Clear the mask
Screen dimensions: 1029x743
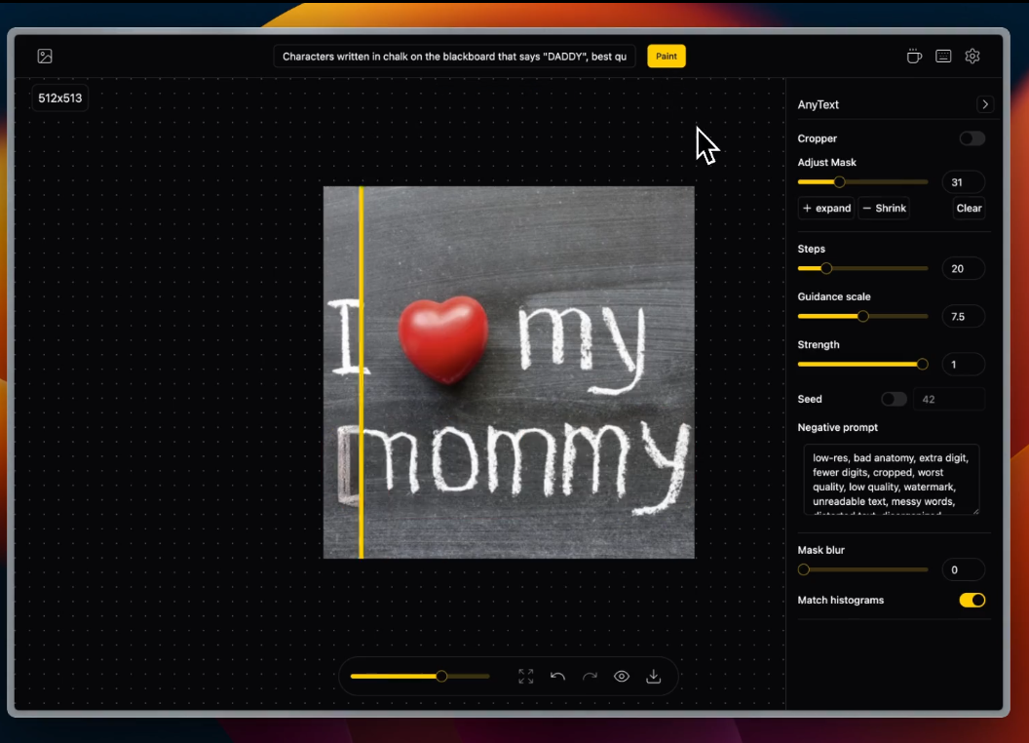coord(969,209)
